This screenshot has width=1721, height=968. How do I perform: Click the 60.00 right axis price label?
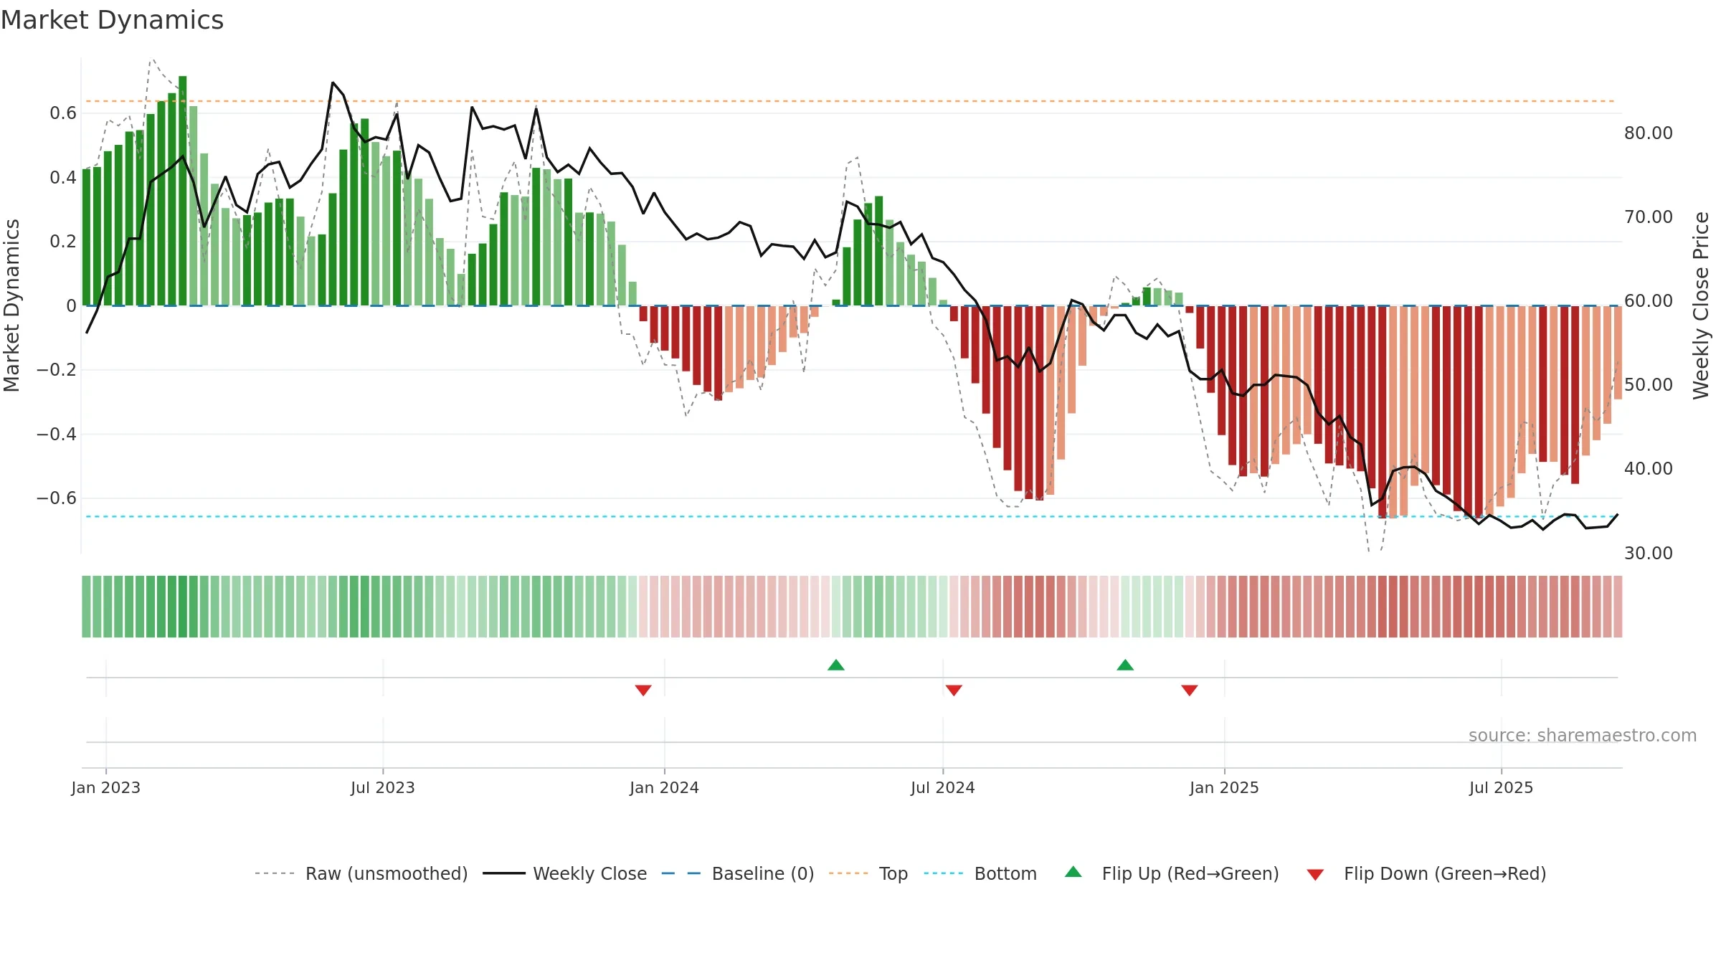click(1649, 301)
